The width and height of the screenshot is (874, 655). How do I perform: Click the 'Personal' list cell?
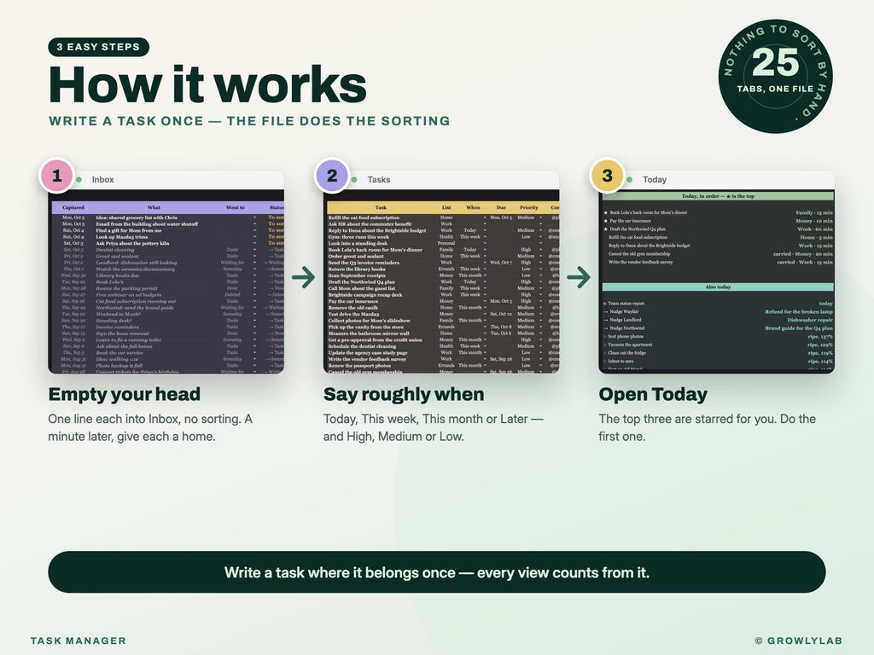tap(446, 243)
